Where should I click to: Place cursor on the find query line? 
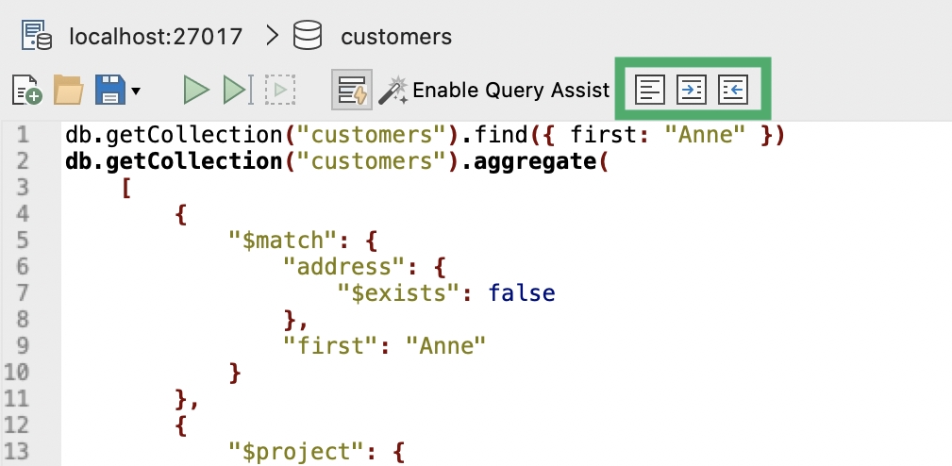point(425,135)
